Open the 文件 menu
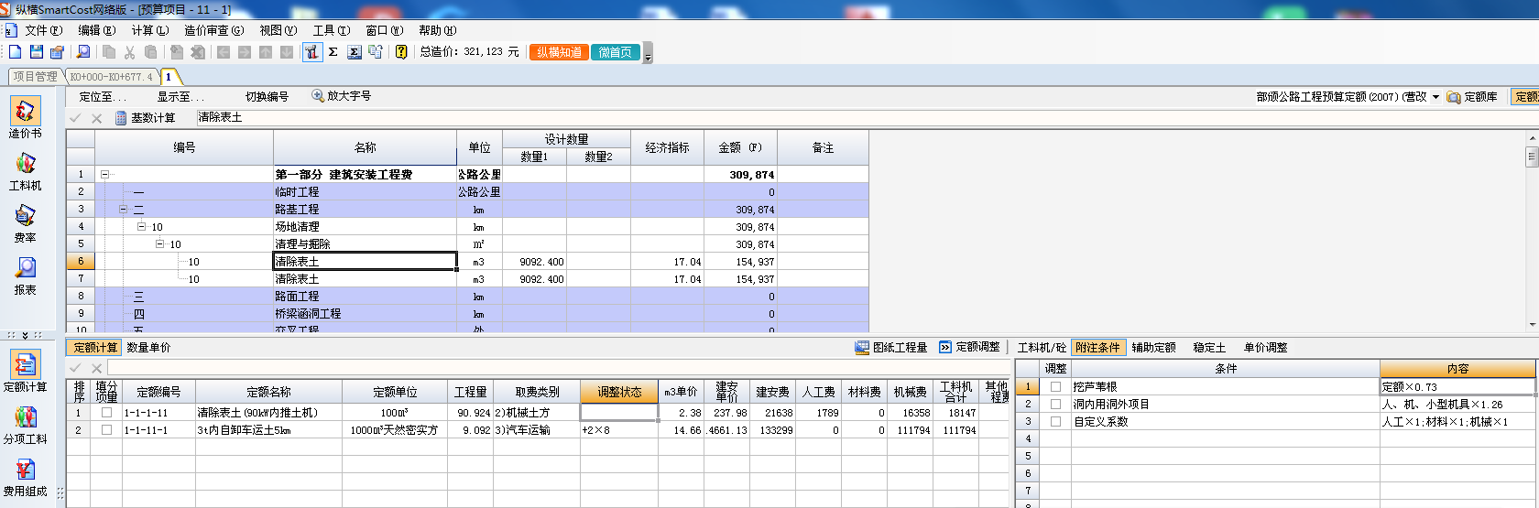Image resolution: width=1539 pixels, height=508 pixels. (x=42, y=30)
